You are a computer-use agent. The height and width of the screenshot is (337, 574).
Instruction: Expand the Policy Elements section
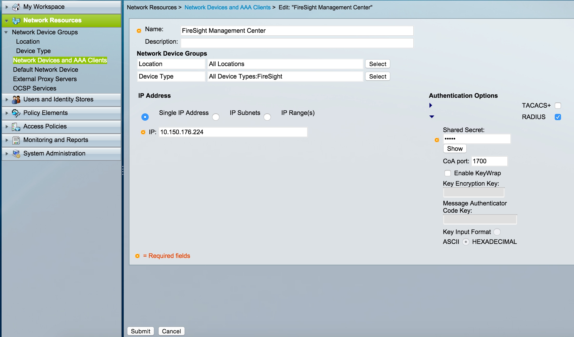pos(7,113)
